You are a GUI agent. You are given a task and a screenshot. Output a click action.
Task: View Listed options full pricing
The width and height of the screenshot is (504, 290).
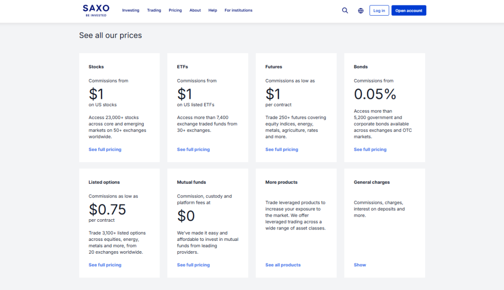click(x=105, y=265)
